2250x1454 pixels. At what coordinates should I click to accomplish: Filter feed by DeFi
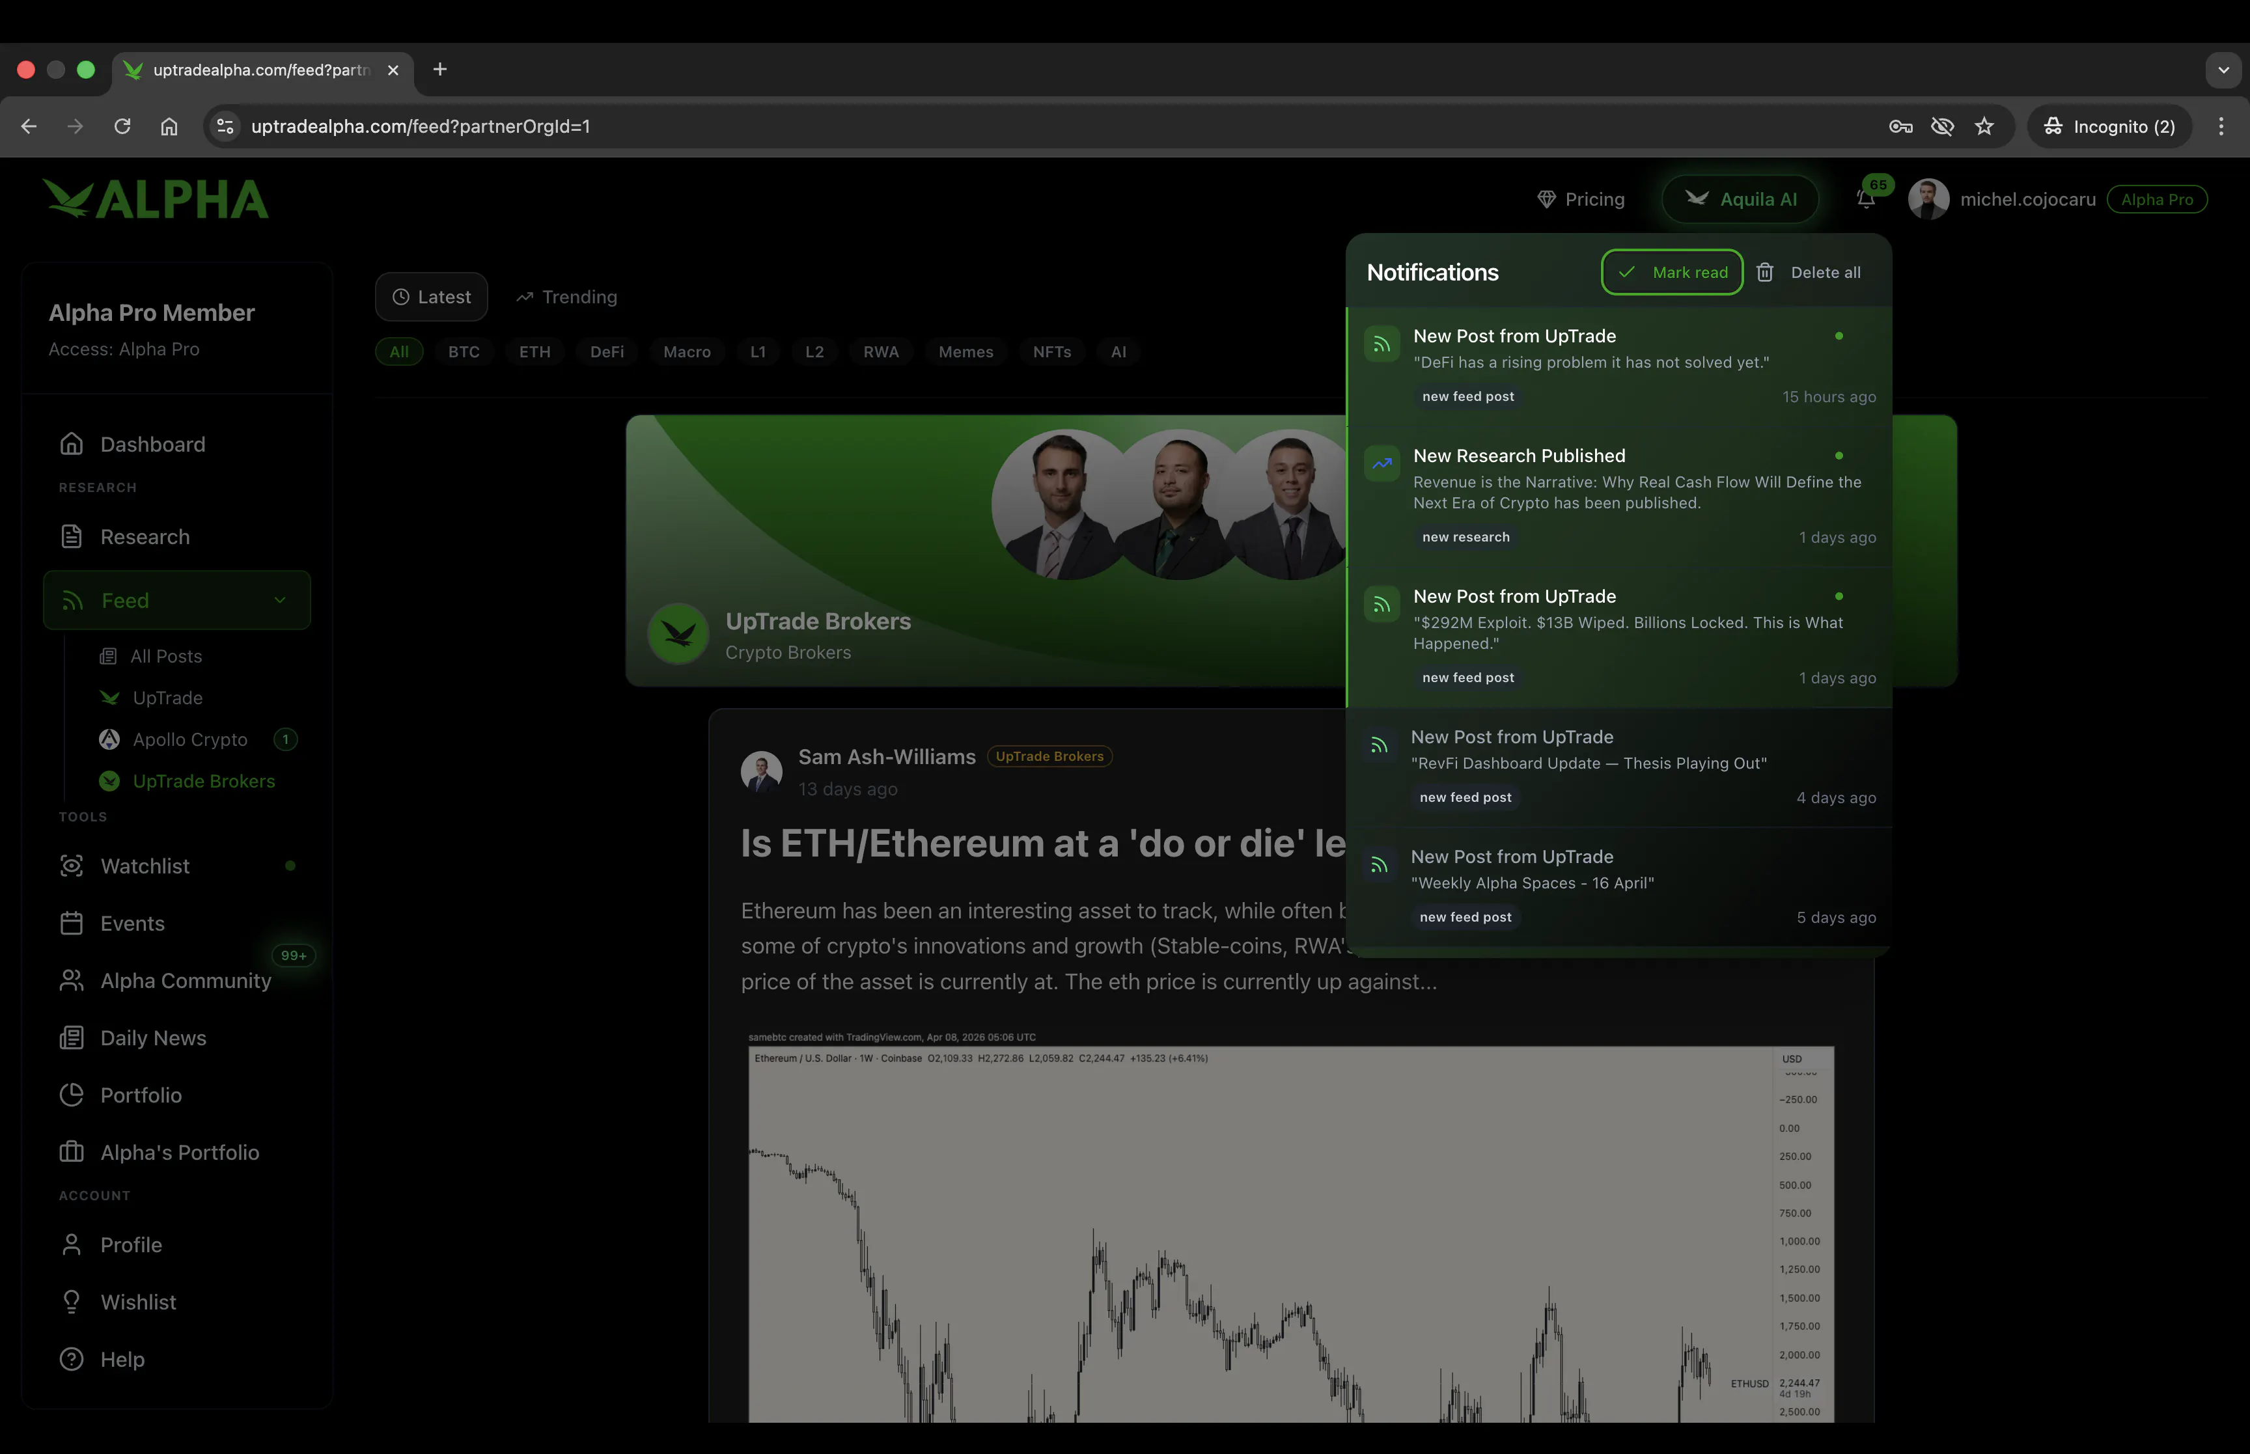[x=607, y=351]
